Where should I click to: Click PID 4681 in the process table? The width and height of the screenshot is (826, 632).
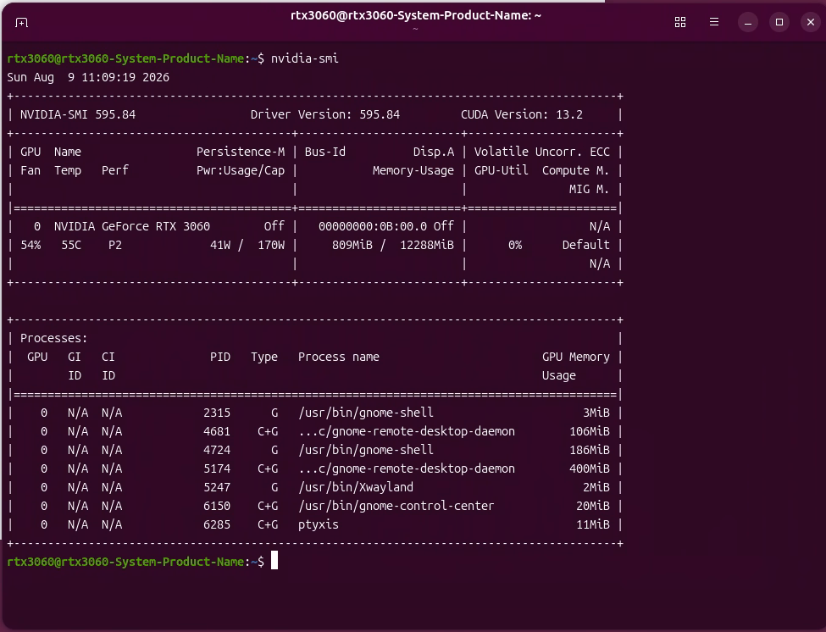point(217,432)
